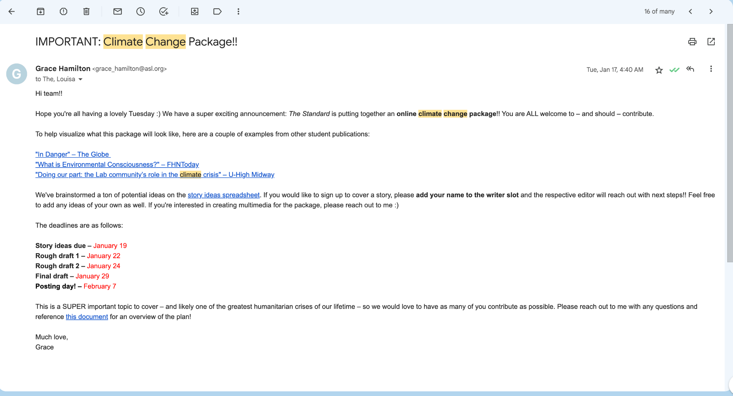Open the toolbar More options menu
Image resolution: width=733 pixels, height=396 pixels.
pyautogui.click(x=238, y=11)
